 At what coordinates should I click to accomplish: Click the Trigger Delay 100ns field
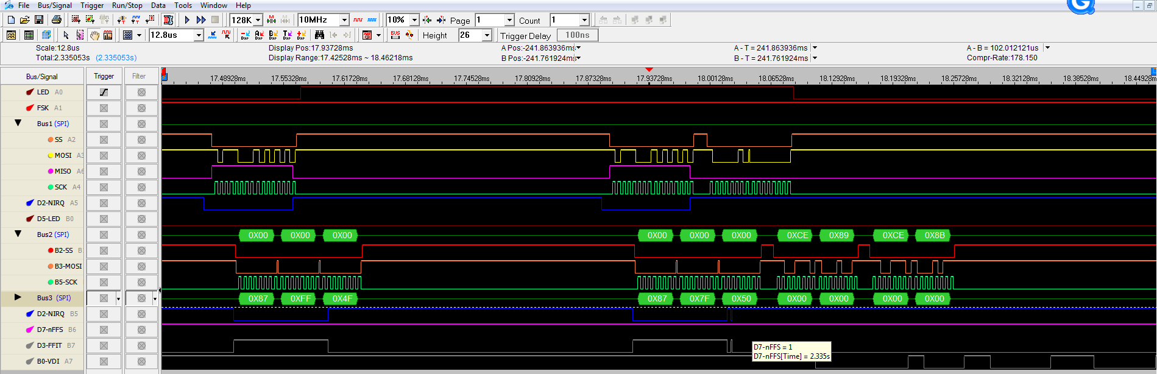(x=577, y=35)
